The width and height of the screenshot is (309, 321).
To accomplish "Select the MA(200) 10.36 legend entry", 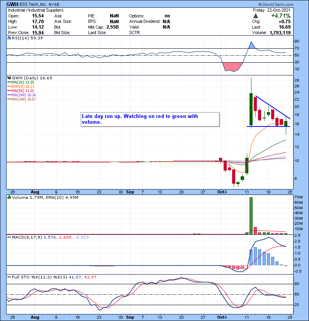I will click(22, 95).
